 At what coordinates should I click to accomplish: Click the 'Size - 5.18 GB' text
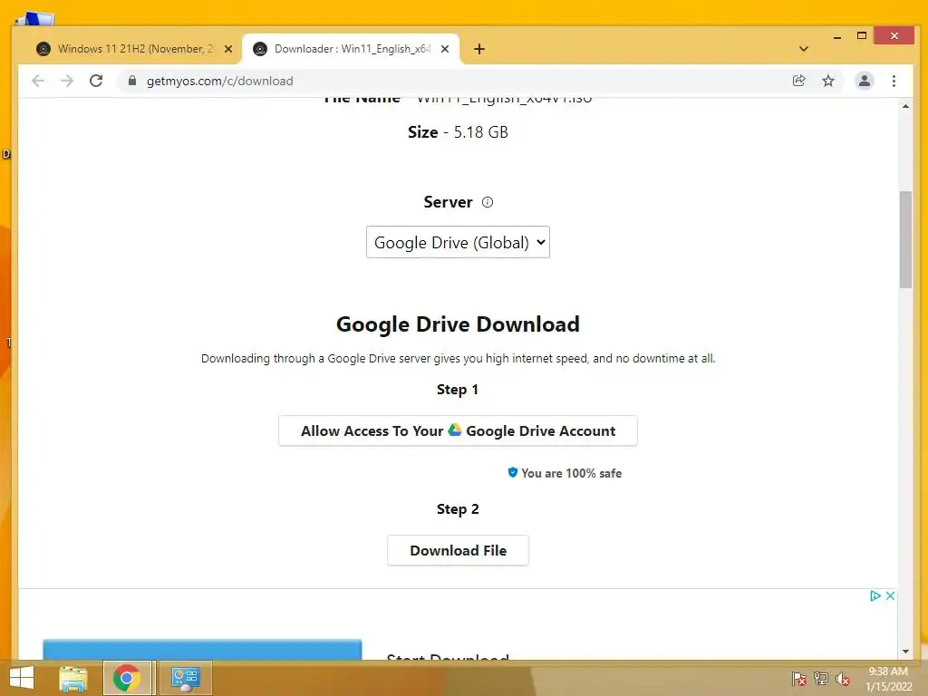point(458,132)
